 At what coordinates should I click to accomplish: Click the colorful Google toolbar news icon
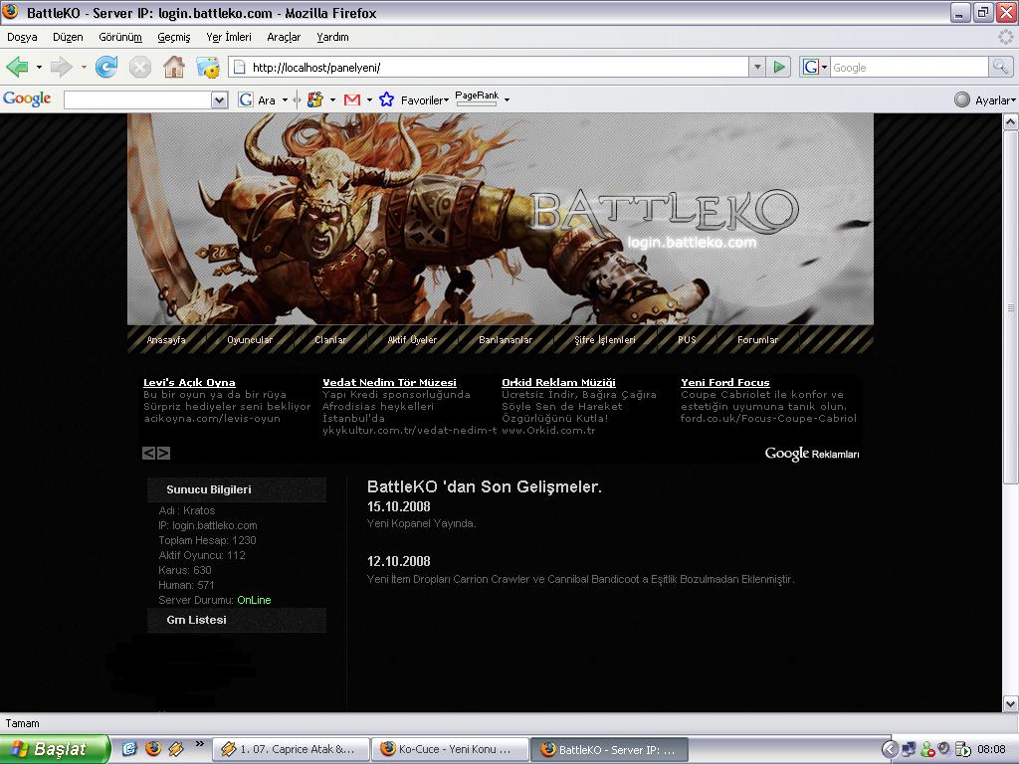(x=315, y=100)
